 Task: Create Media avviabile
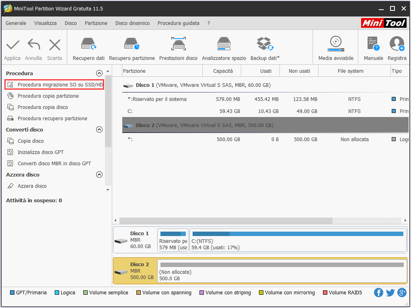pos(336,48)
